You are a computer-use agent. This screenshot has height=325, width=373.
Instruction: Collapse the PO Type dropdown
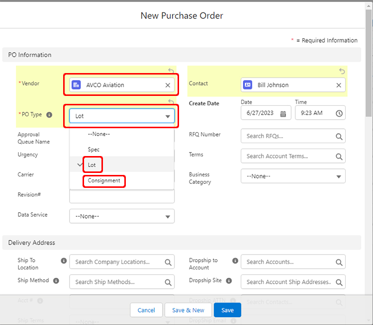click(x=167, y=116)
